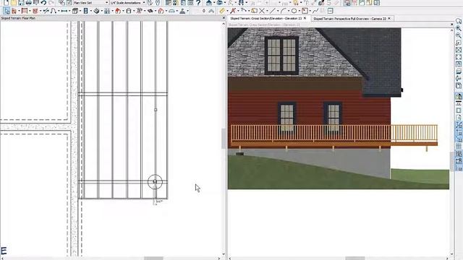Image resolution: width=463 pixels, height=260 pixels.
Task: Print using the printer icon
Action: [x=29, y=3]
